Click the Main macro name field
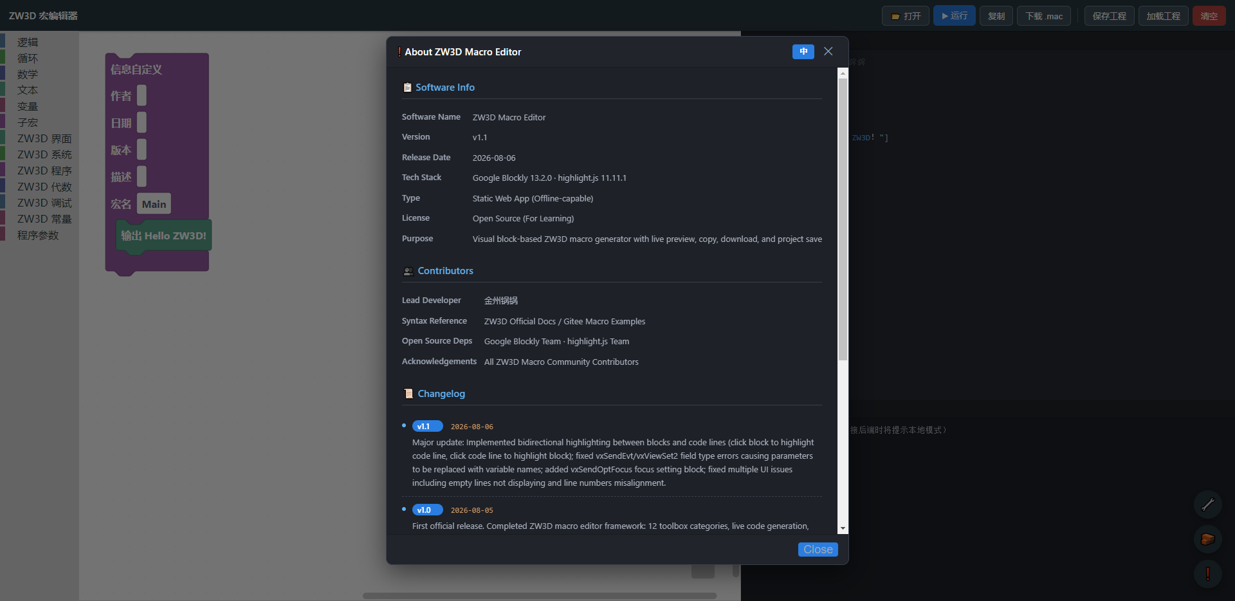 point(154,204)
